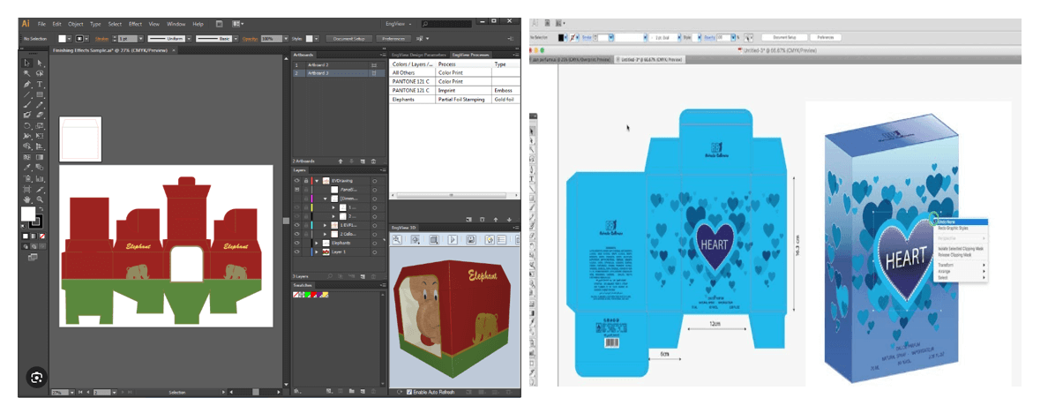Expand the Elephants layer in Layers panel

click(x=316, y=242)
